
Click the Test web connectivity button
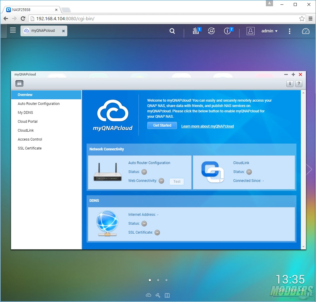point(177,181)
